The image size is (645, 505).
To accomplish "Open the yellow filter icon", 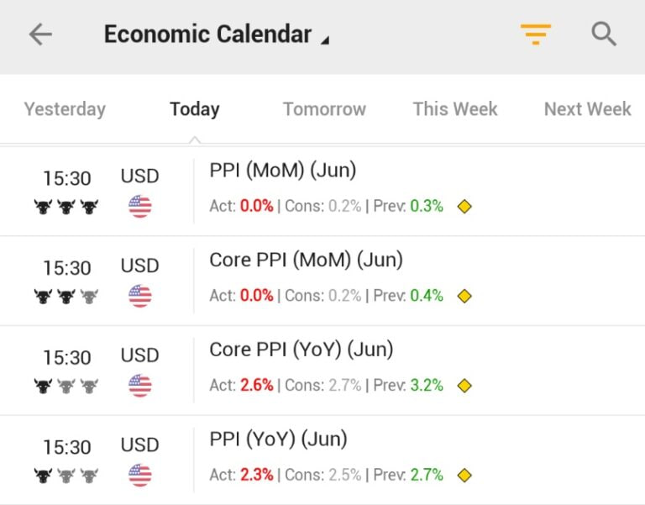I will point(535,34).
